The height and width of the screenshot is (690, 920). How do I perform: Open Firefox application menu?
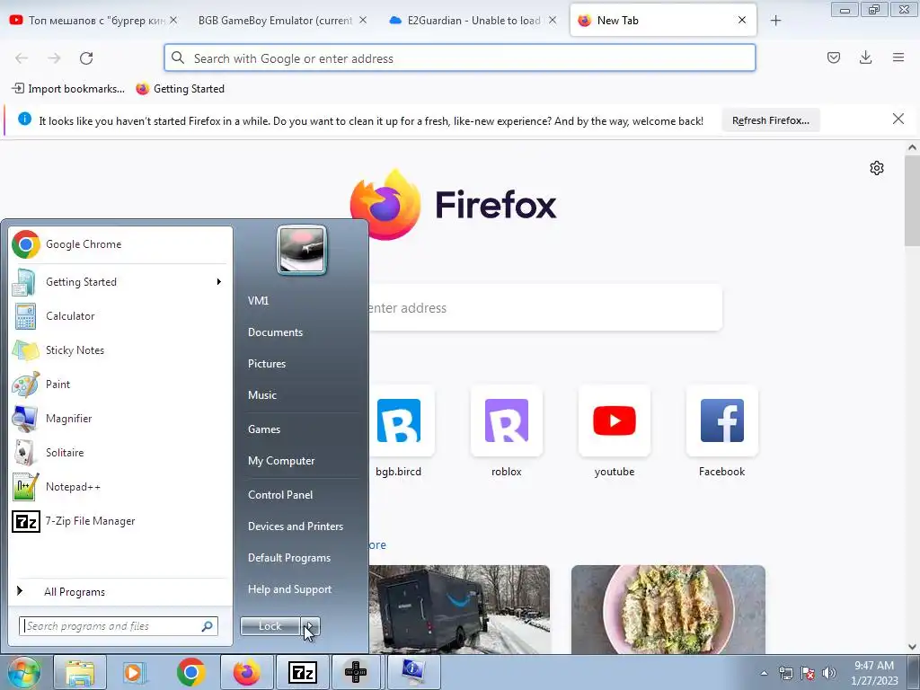click(898, 57)
